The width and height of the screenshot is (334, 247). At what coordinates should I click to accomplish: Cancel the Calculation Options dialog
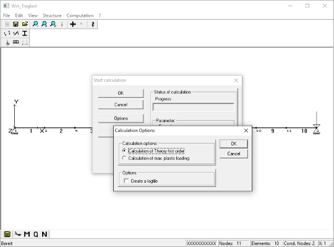pyautogui.click(x=234, y=154)
